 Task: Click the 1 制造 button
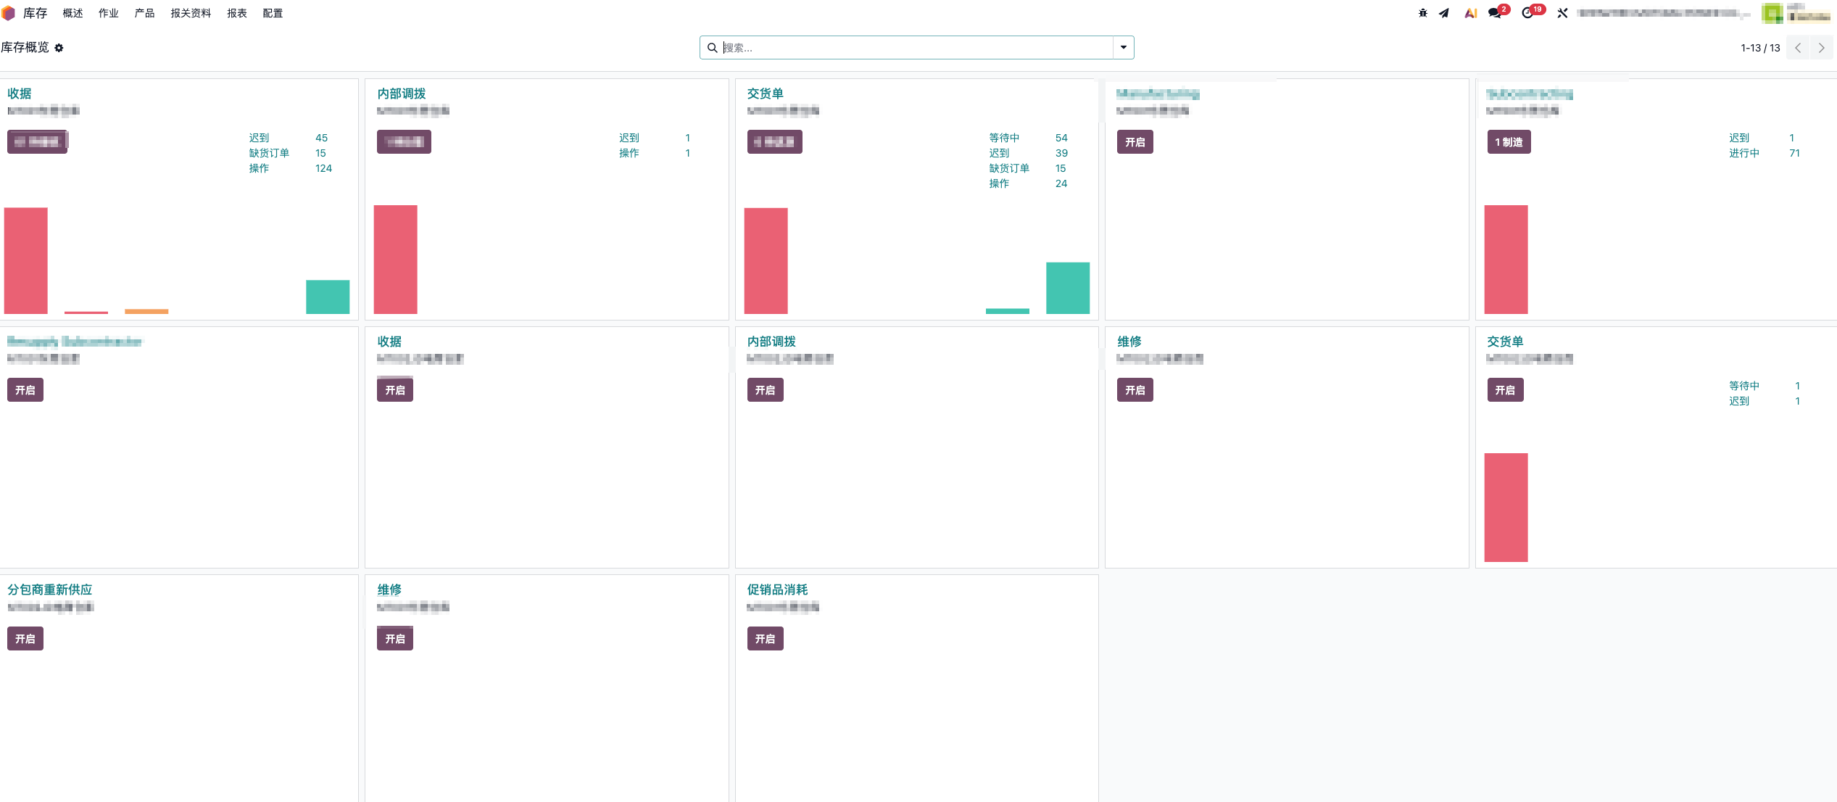click(1509, 142)
